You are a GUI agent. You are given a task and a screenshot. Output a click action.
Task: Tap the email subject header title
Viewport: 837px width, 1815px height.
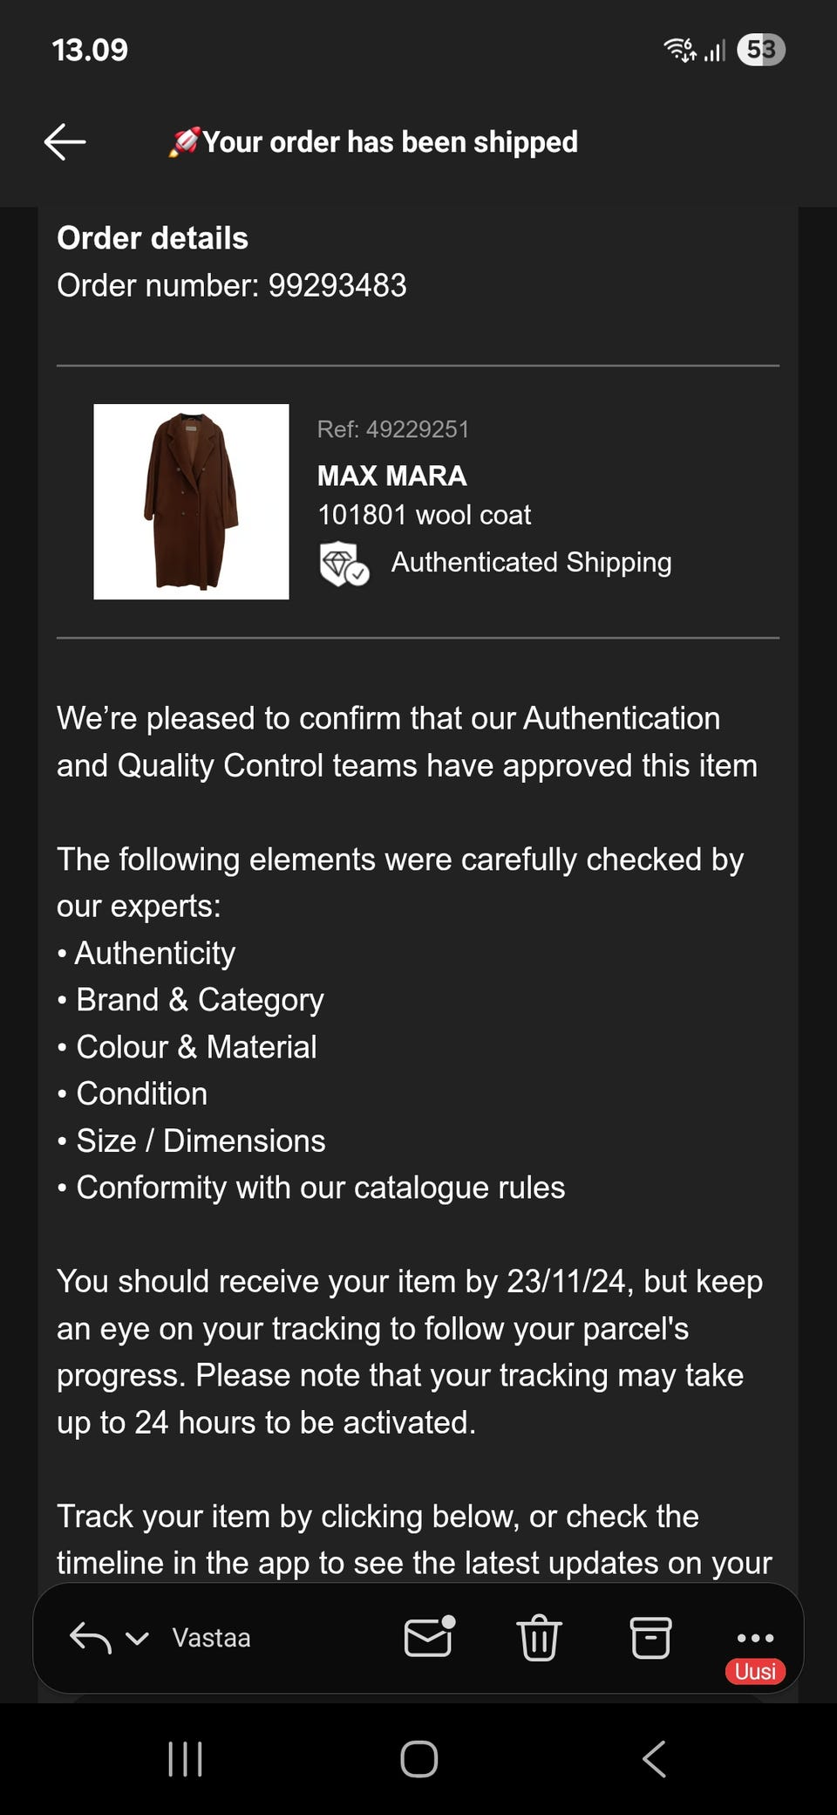click(x=390, y=141)
